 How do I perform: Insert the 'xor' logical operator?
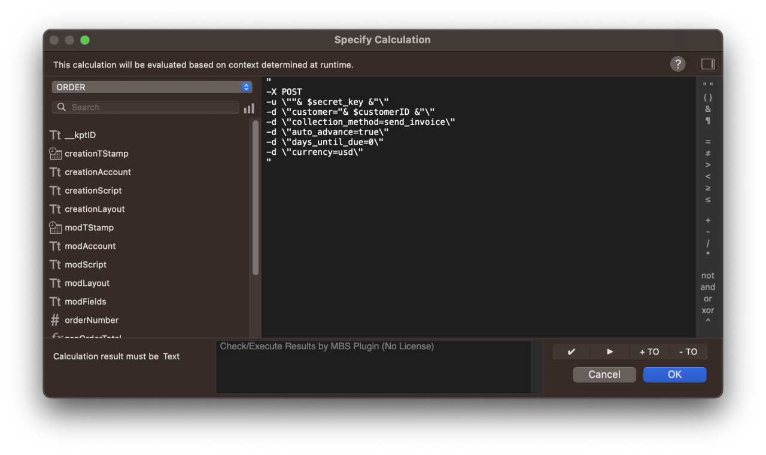(x=708, y=310)
